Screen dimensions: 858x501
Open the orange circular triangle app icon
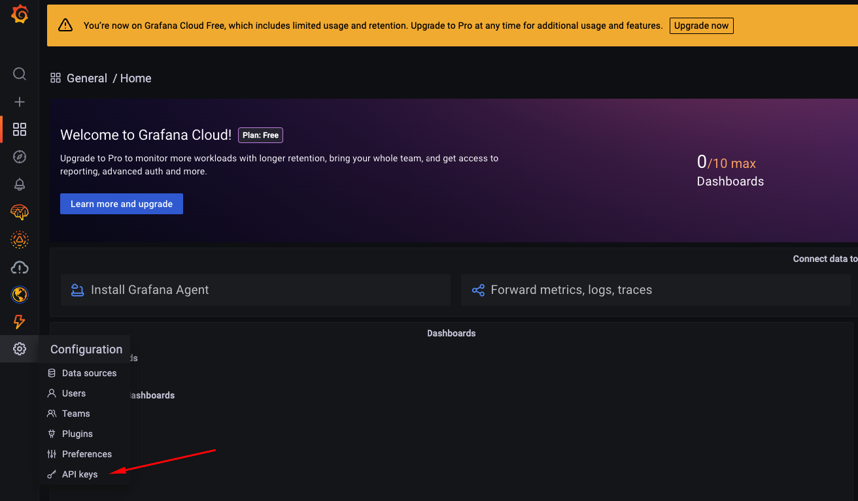[x=20, y=240]
